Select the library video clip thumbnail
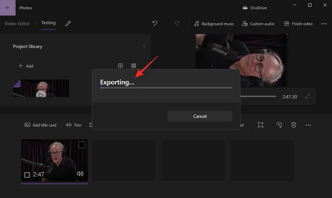 41,88
